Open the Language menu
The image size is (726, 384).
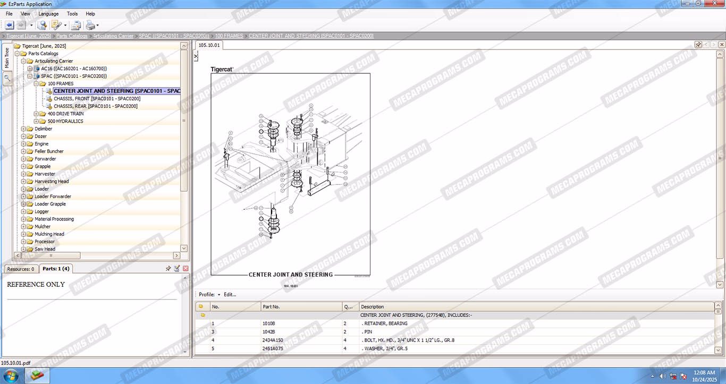[x=48, y=14]
